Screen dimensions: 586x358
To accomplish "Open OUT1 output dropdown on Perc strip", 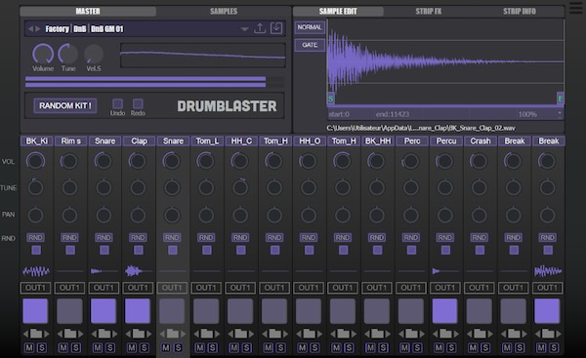I will pyautogui.click(x=411, y=288).
